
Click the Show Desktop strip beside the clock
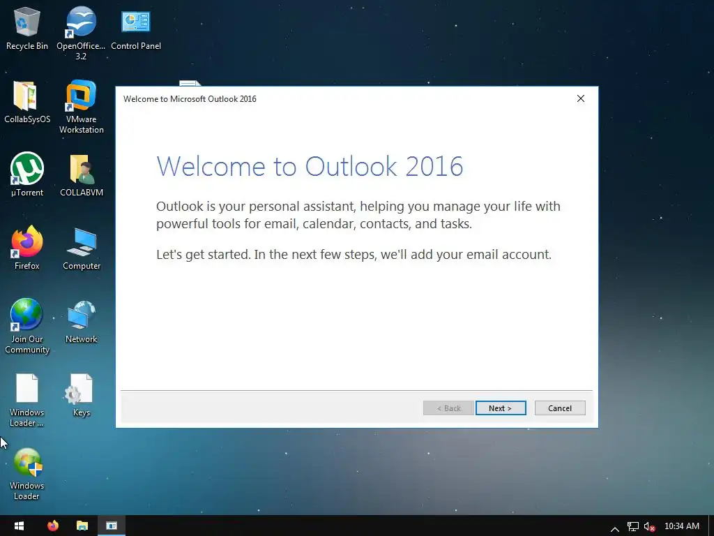tap(711, 526)
